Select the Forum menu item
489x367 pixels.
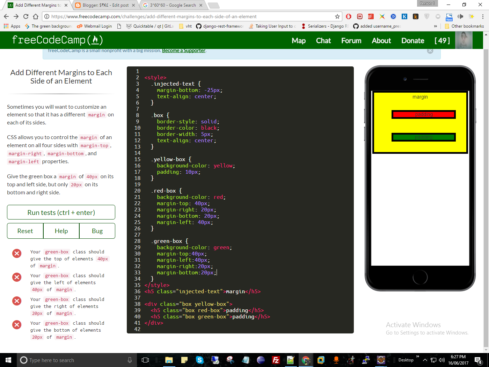point(351,41)
